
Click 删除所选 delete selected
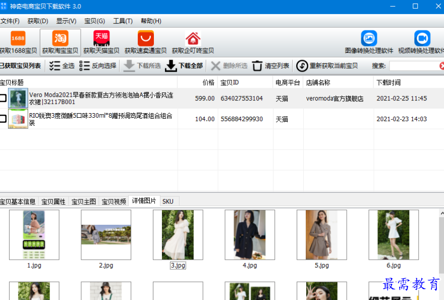tap(229, 66)
